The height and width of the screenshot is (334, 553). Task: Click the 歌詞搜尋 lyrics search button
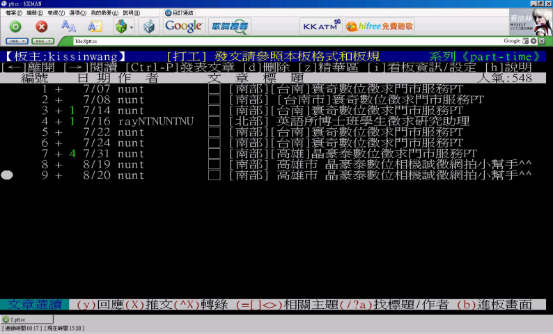(230, 26)
